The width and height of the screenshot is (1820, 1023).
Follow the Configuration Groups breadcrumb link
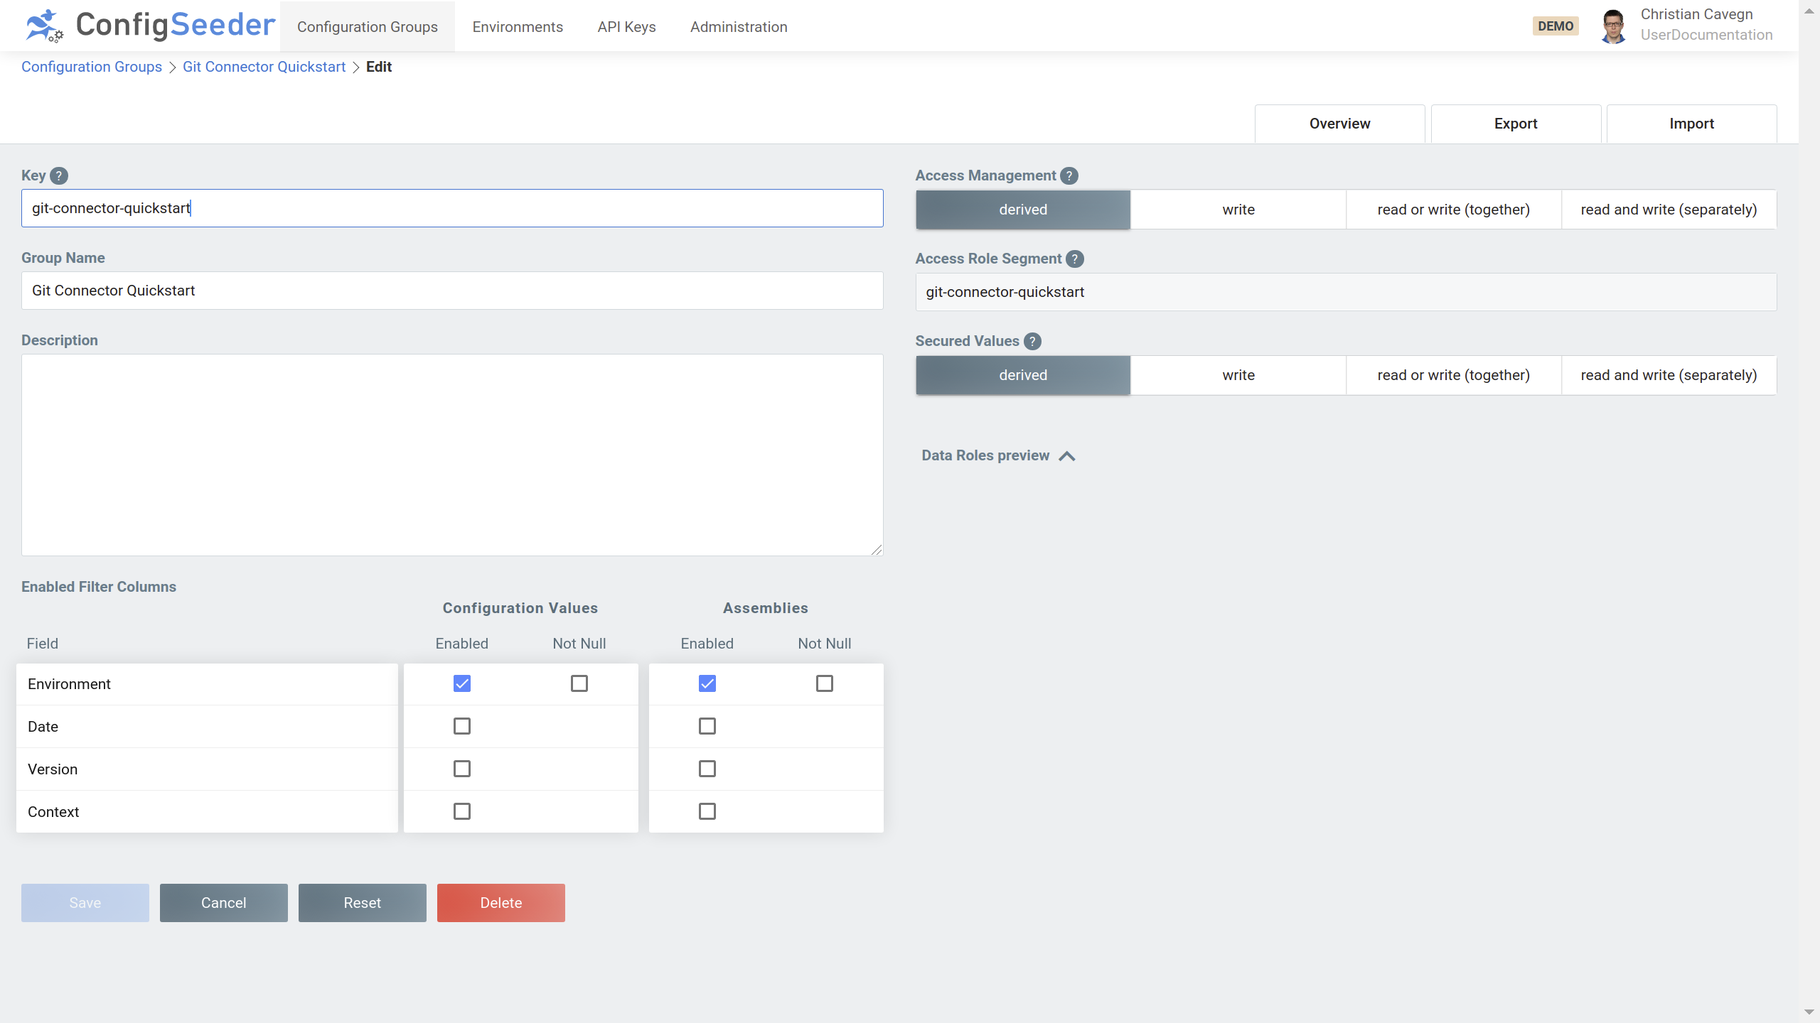(92, 66)
